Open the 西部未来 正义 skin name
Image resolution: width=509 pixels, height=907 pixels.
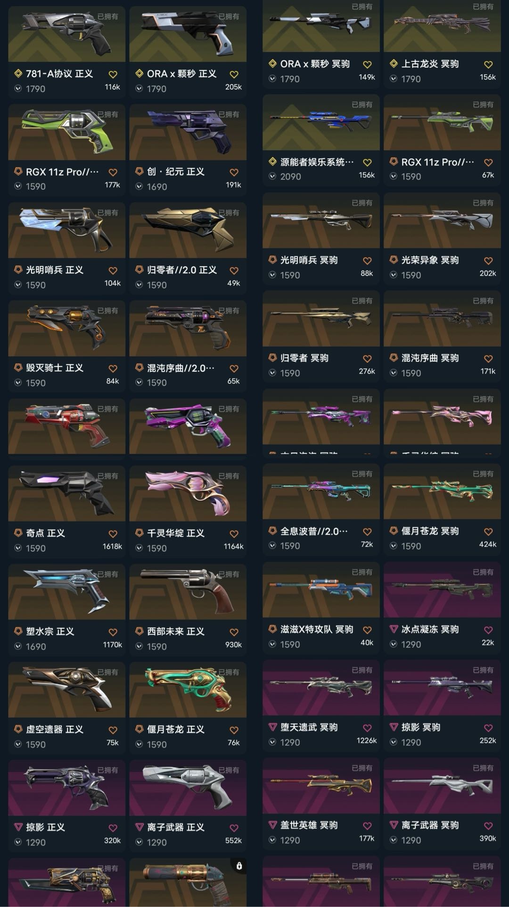(x=176, y=631)
